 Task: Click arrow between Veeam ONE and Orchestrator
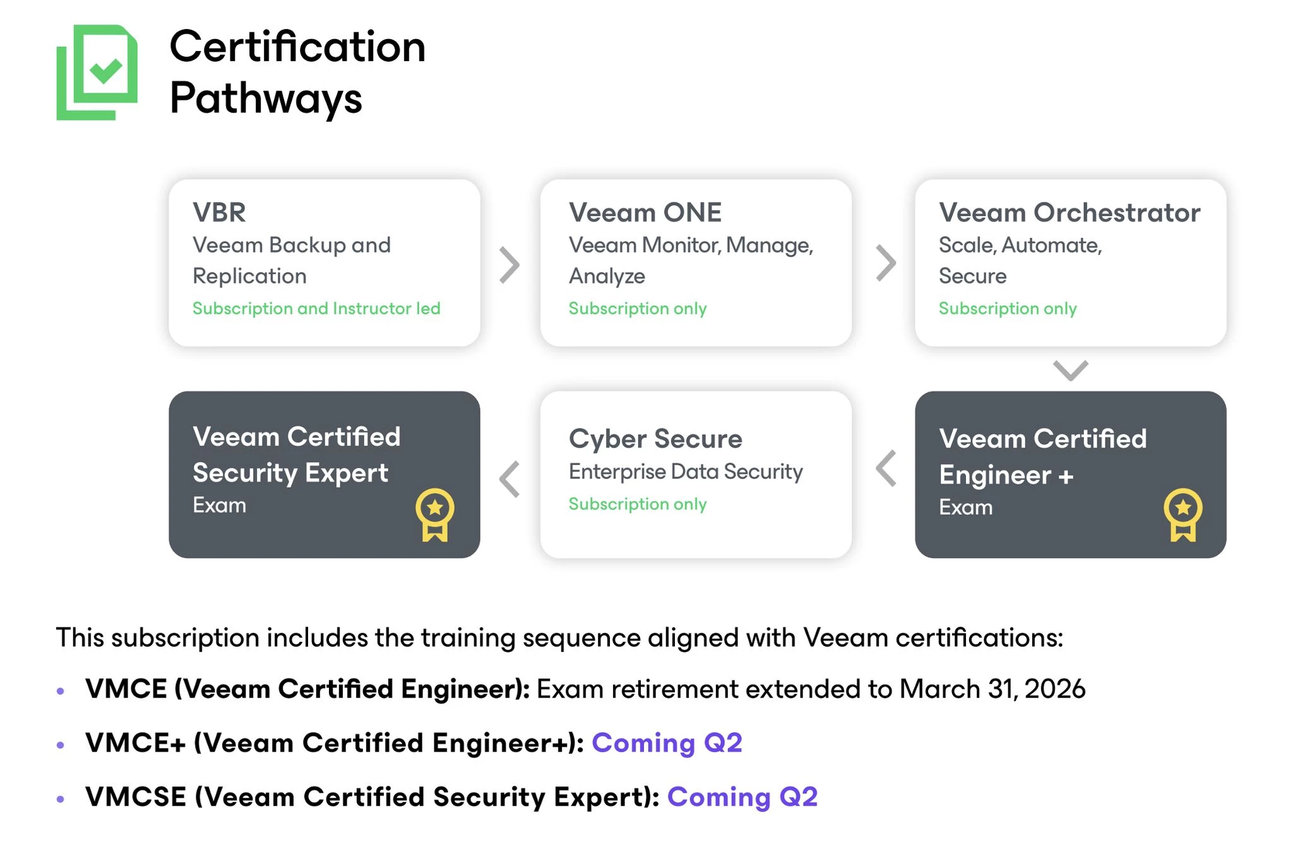click(x=886, y=263)
